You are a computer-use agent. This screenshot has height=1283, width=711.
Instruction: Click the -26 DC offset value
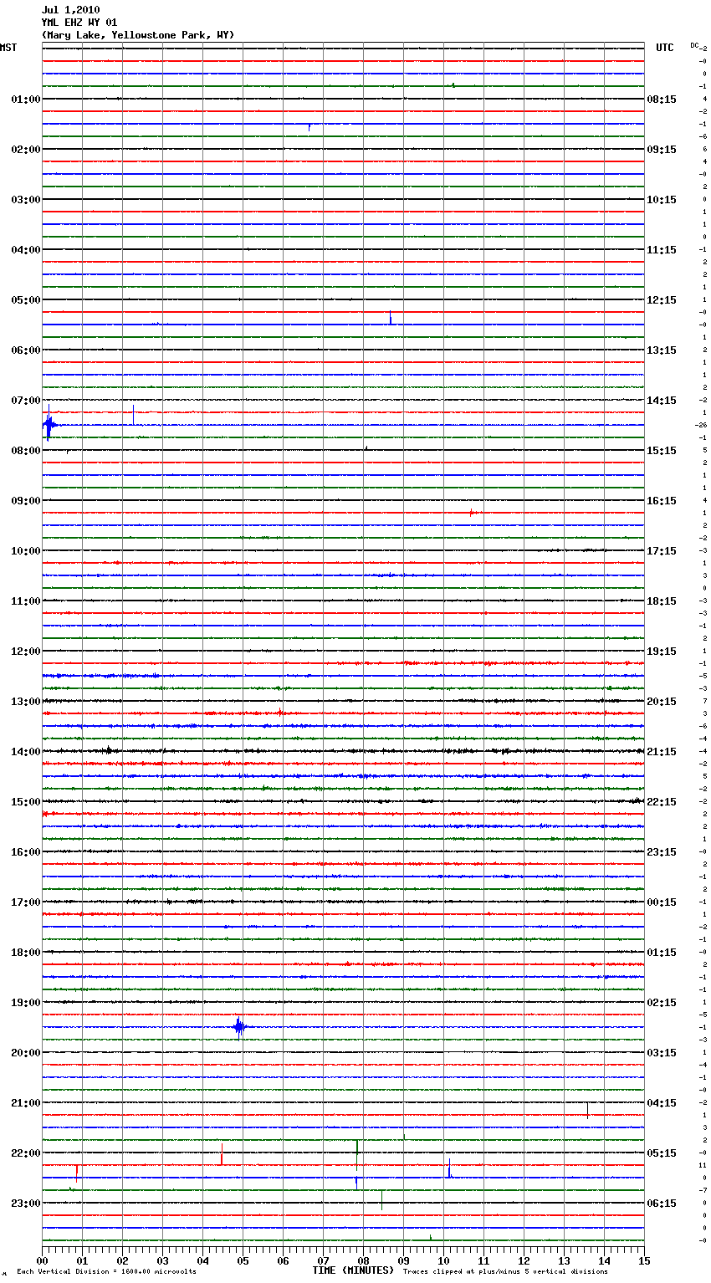[x=701, y=425]
